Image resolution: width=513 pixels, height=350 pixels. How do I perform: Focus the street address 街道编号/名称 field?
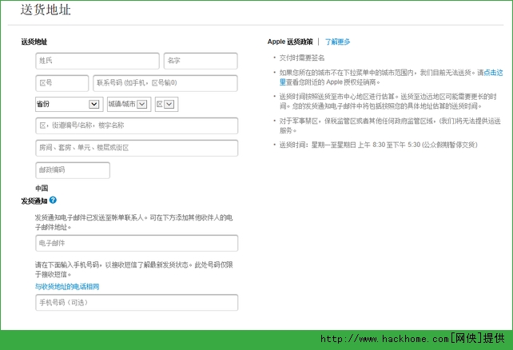point(136,126)
